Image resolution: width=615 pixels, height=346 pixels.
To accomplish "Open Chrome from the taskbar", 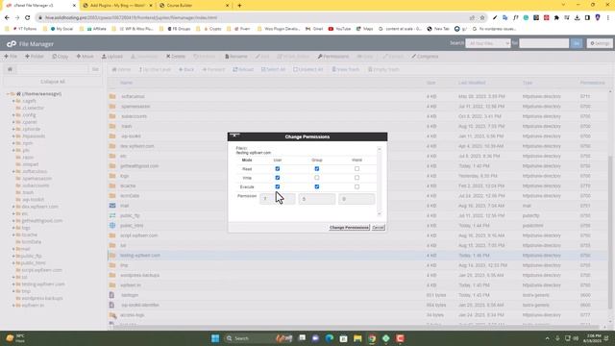I will (372, 338).
